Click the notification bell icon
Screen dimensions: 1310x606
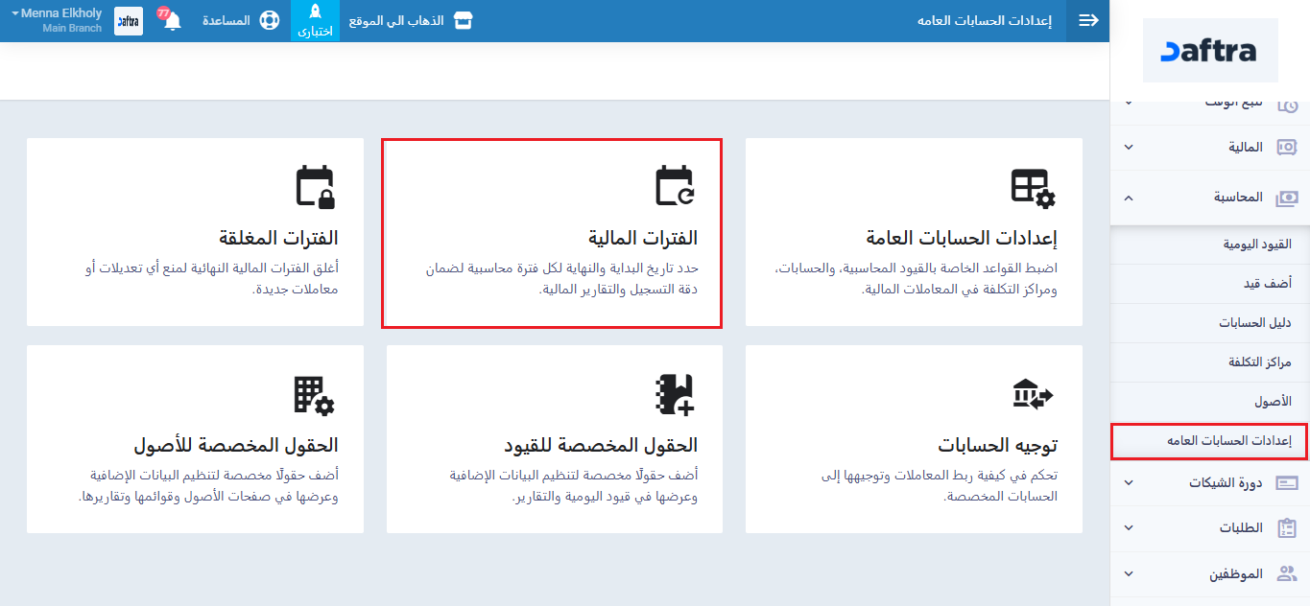tap(172, 21)
